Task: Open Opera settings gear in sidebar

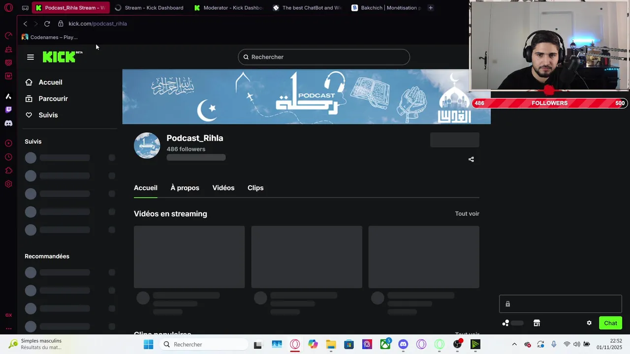Action: pos(8,184)
